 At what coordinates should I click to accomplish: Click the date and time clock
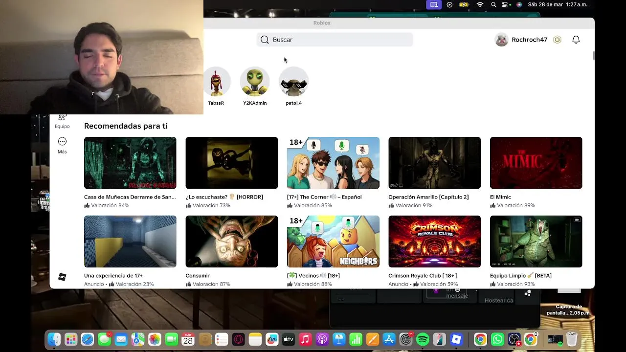tap(558, 4)
